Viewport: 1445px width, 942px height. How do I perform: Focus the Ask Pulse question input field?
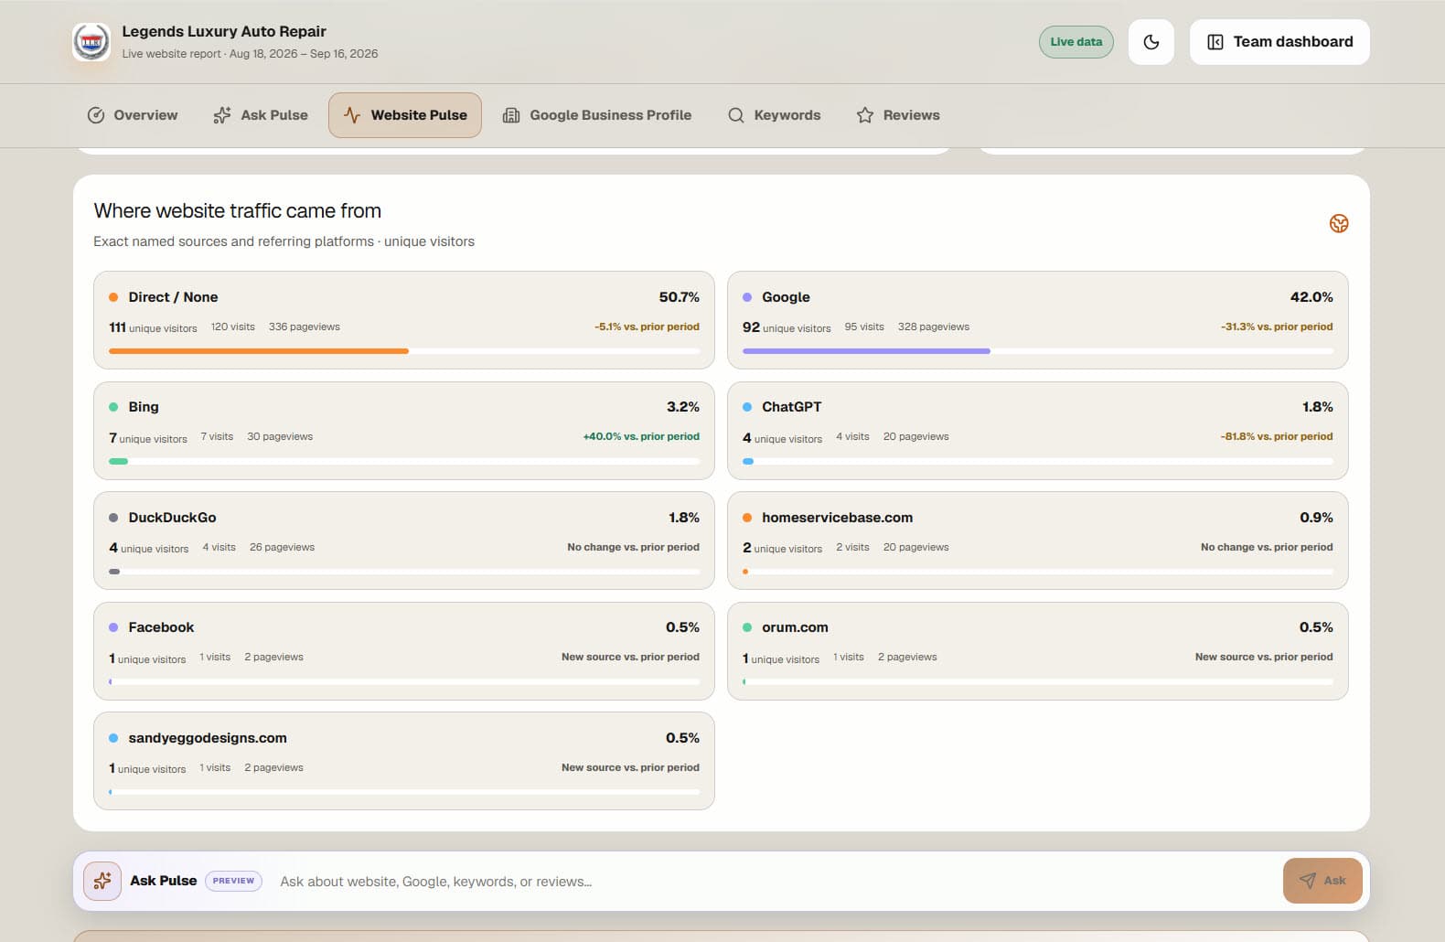[776, 882]
